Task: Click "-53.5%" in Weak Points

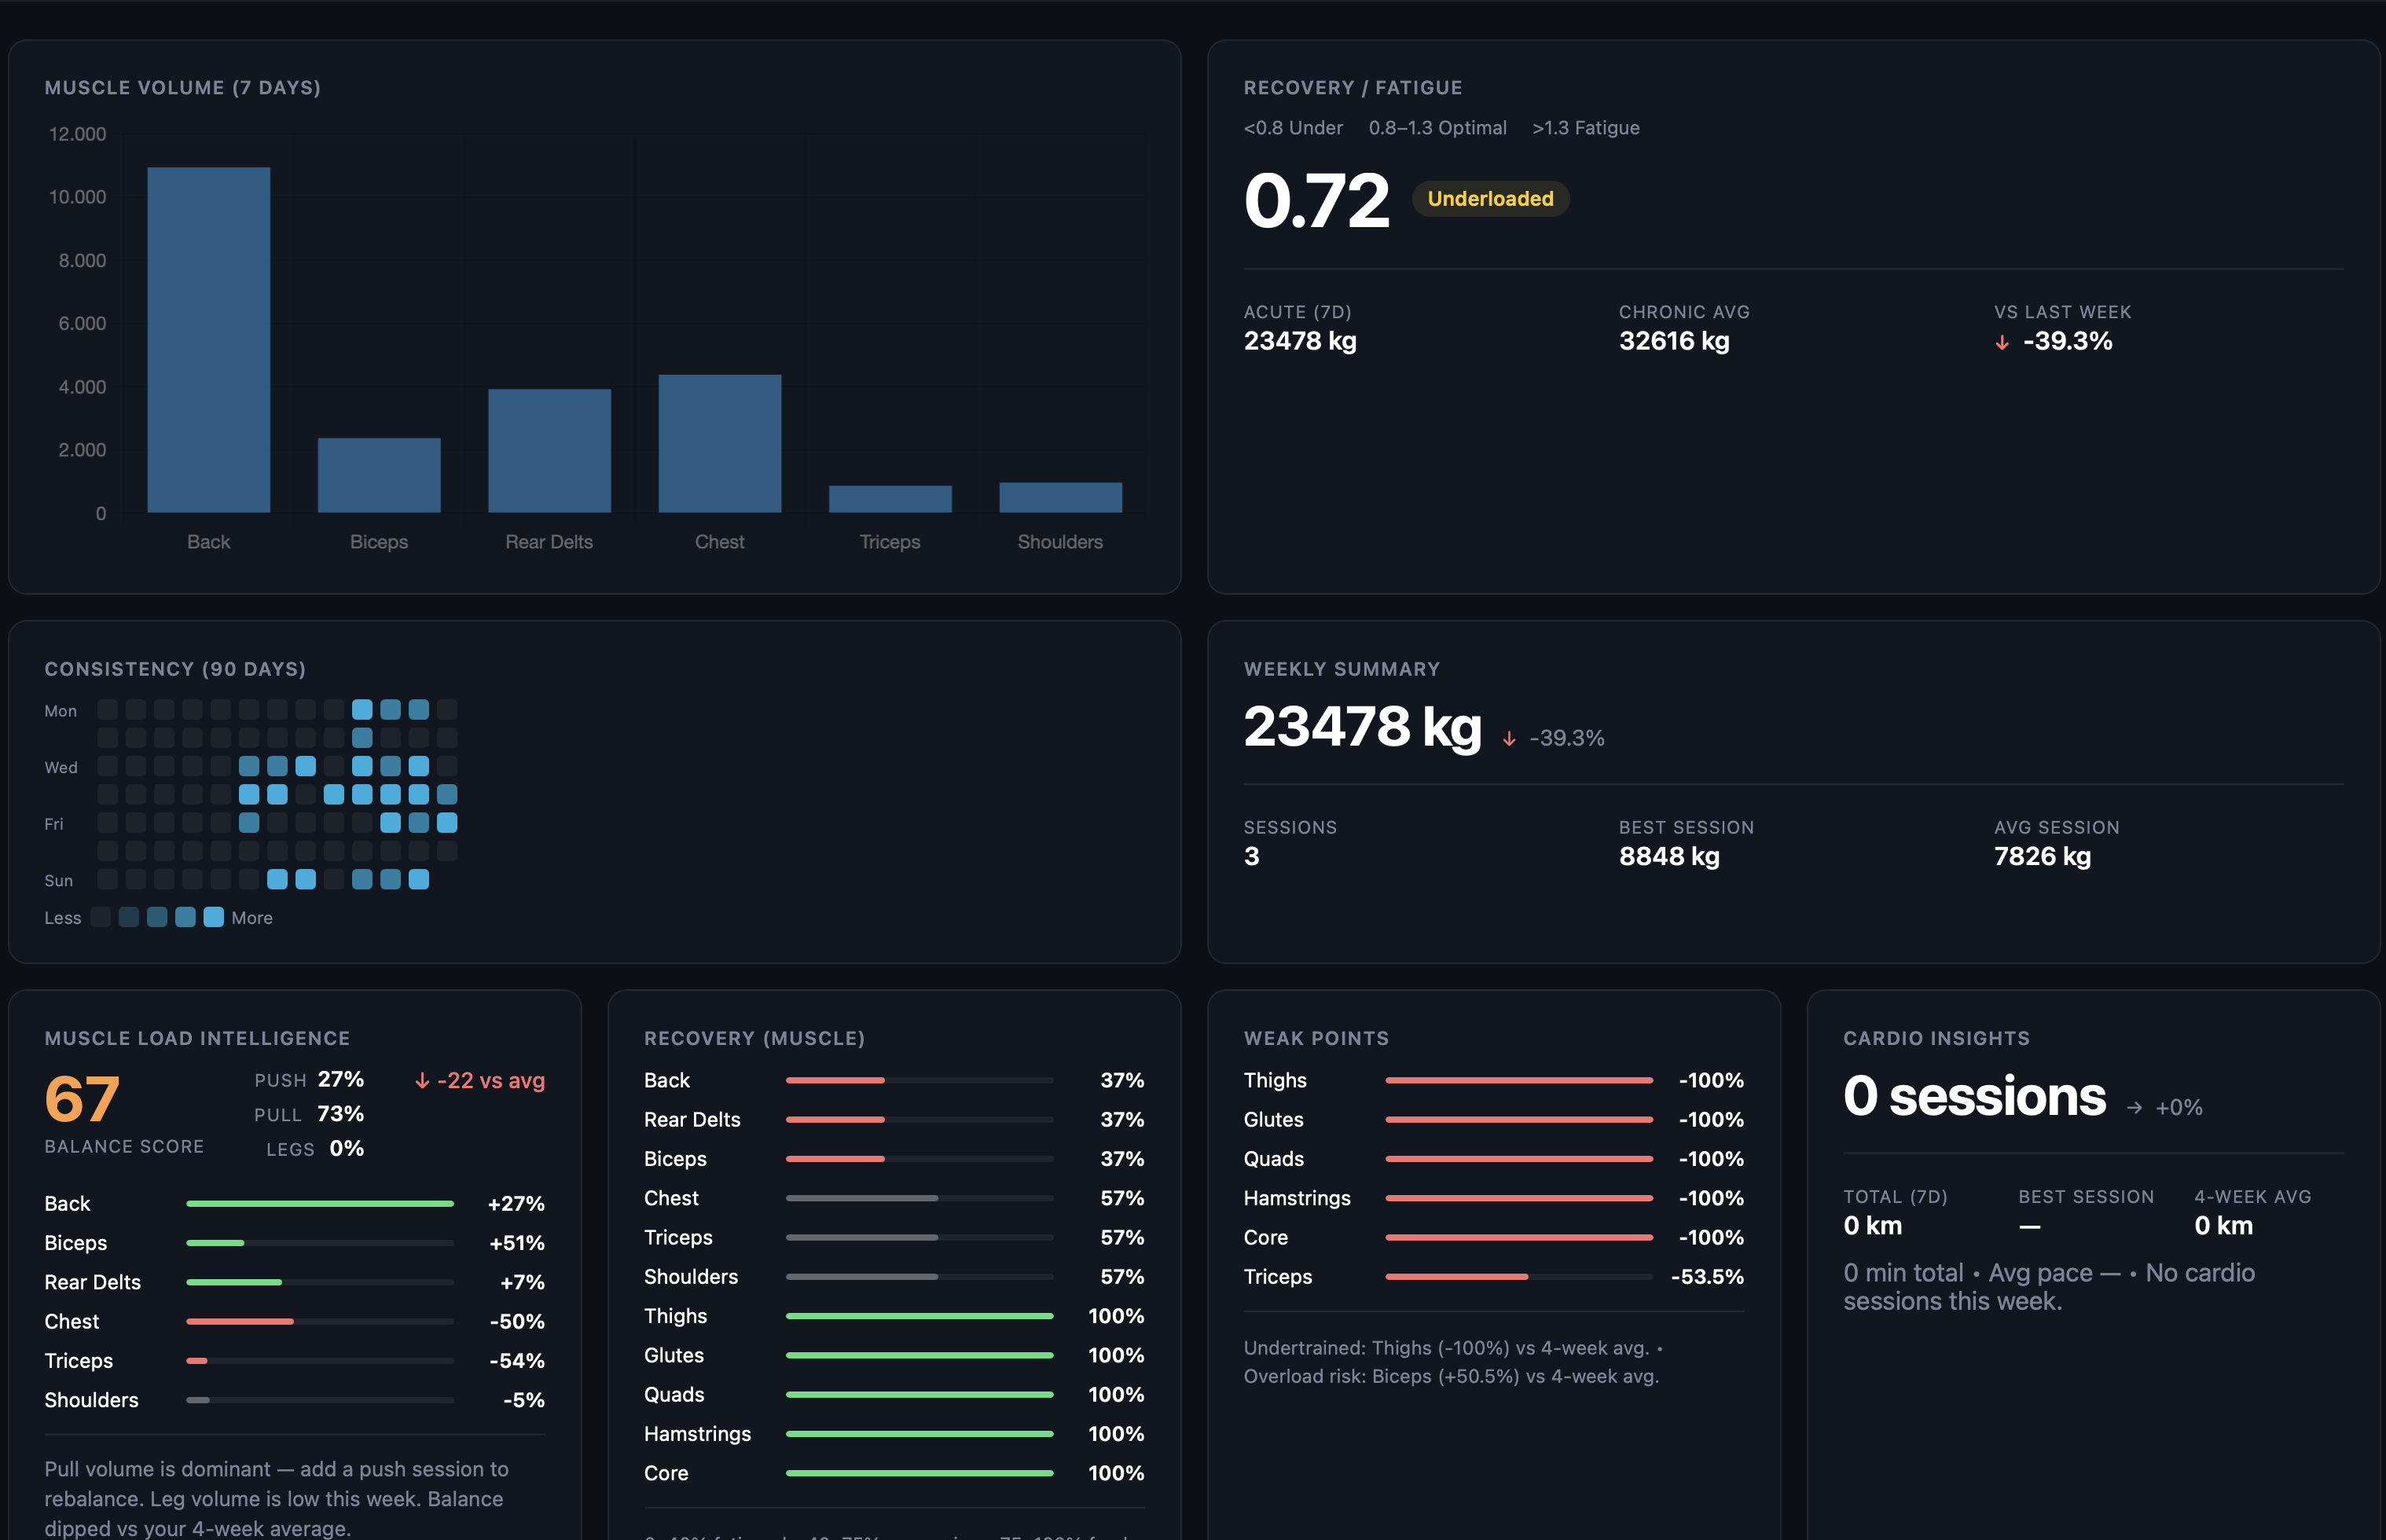Action: tap(1707, 1277)
